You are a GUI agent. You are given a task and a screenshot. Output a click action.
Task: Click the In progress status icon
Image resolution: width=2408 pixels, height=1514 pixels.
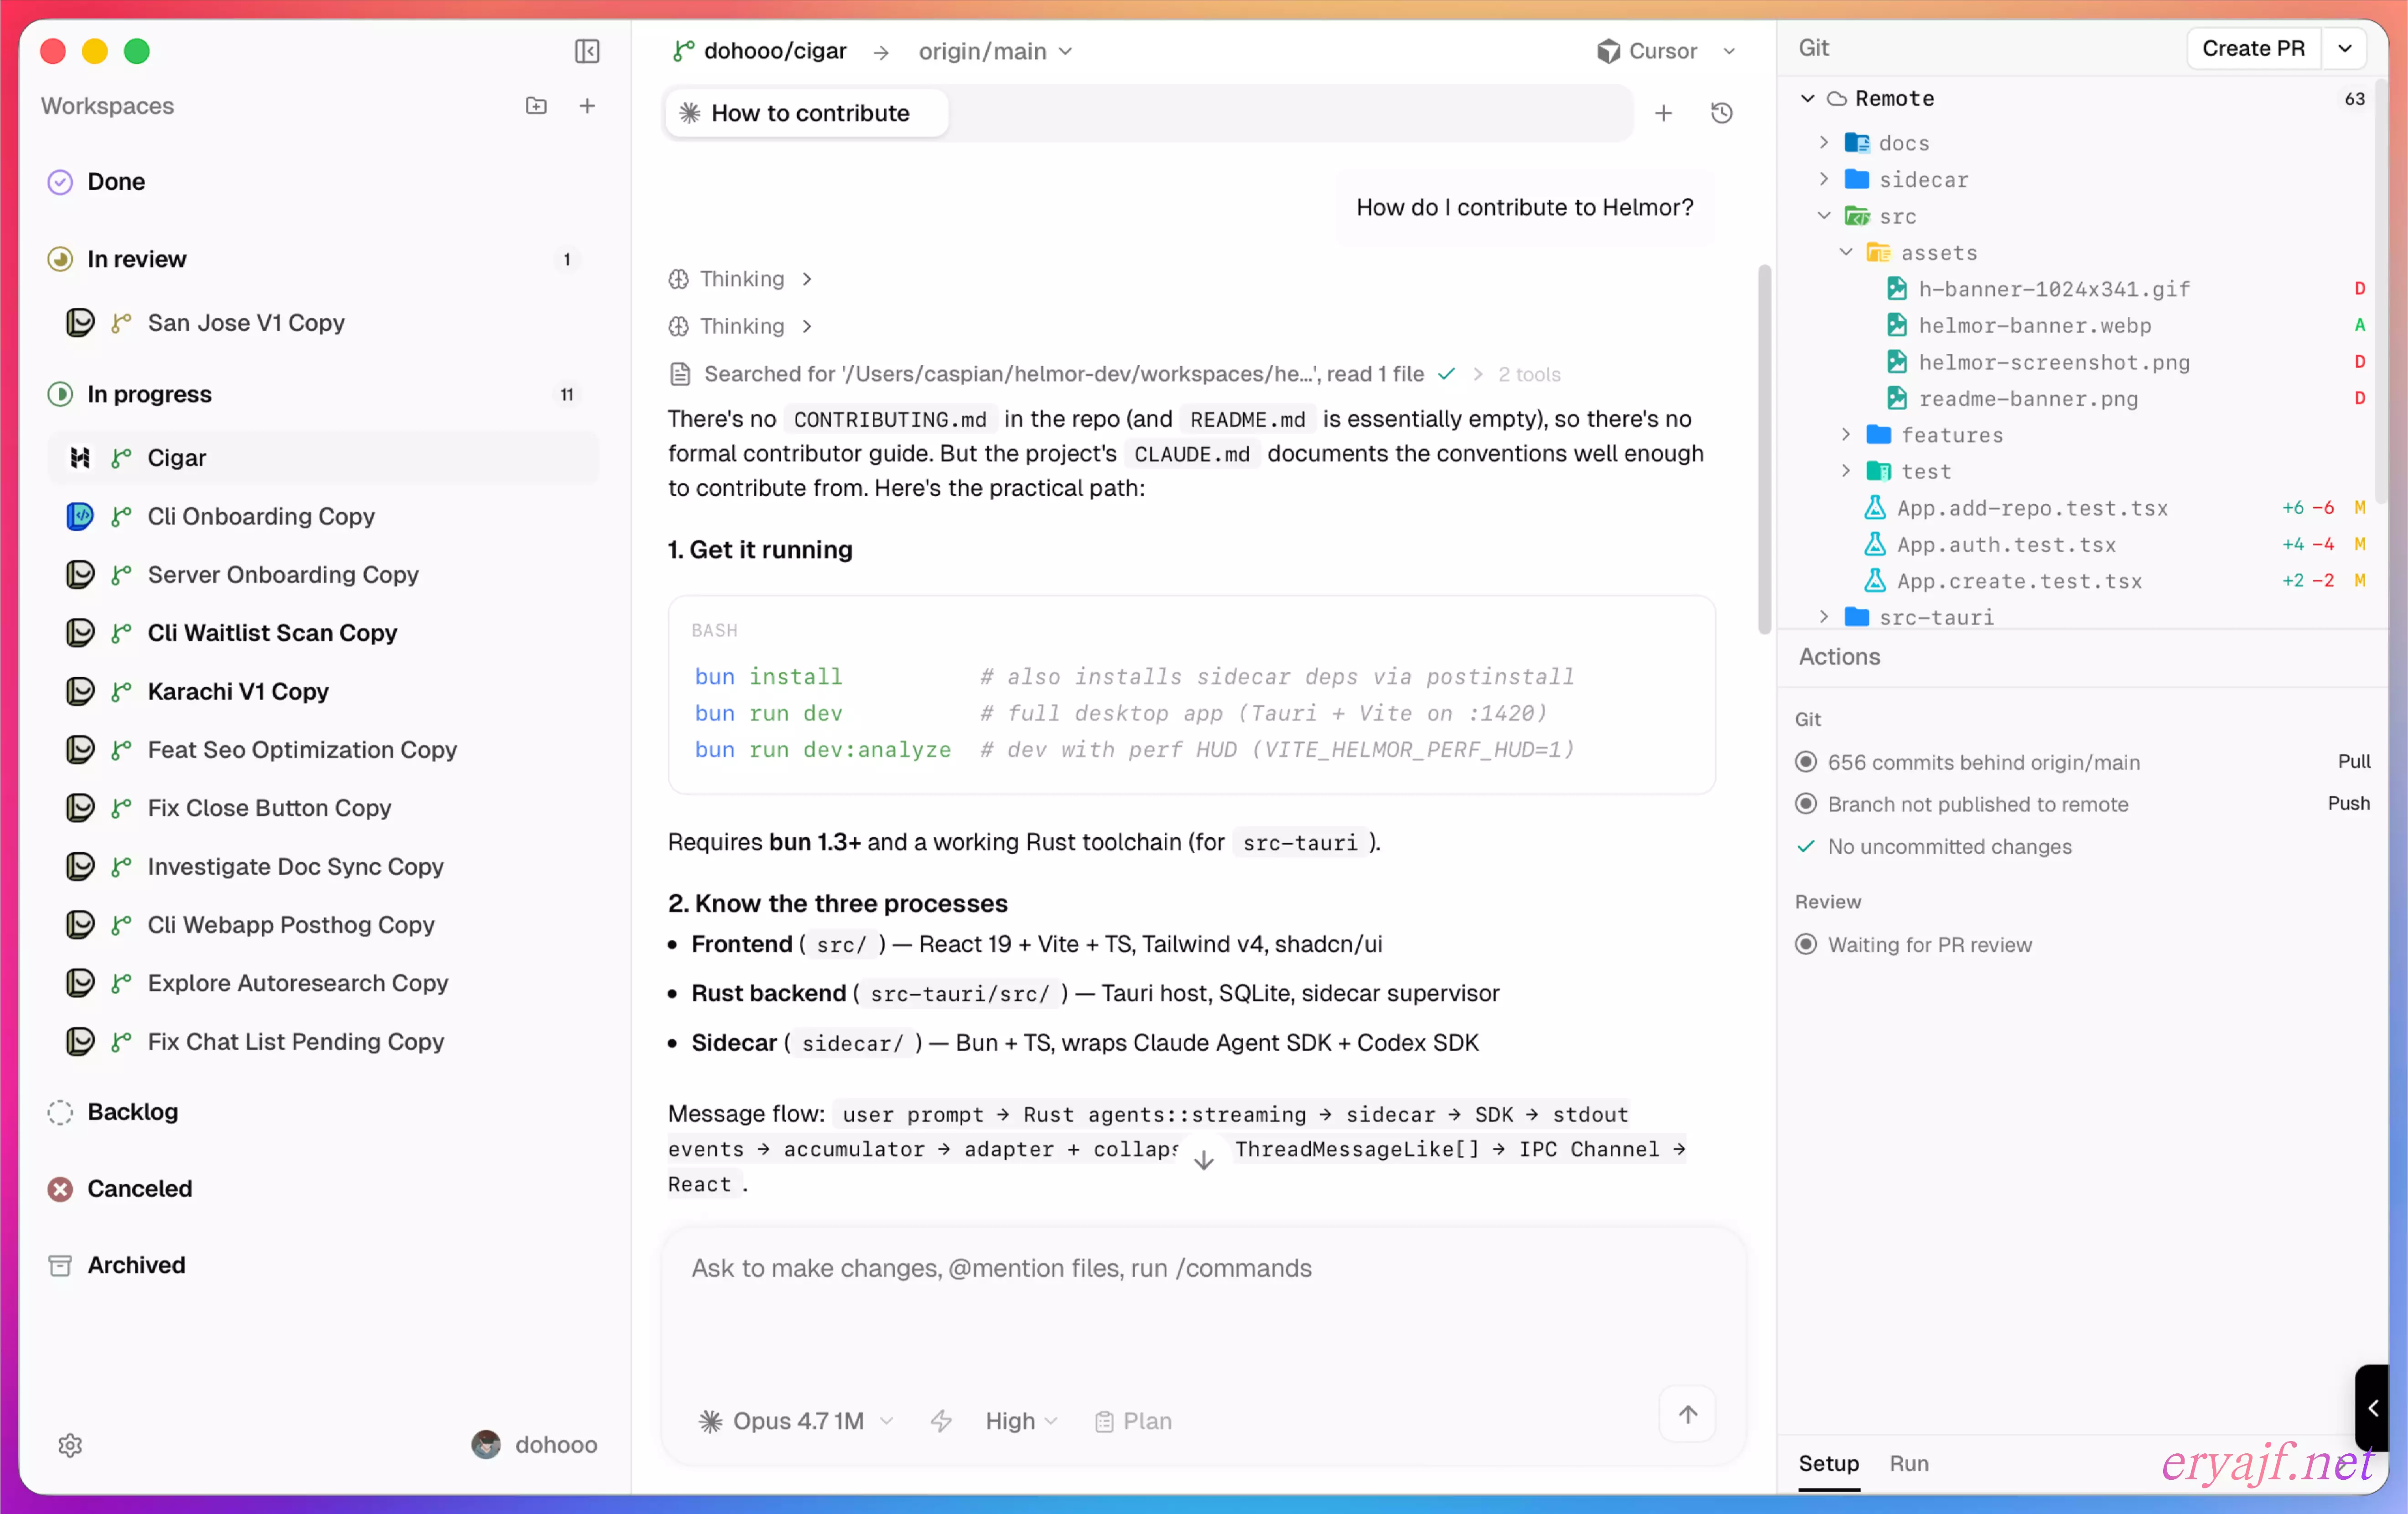tap(60, 394)
